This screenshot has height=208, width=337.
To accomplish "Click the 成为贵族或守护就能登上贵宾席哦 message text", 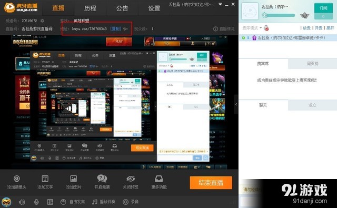I will point(286,80).
